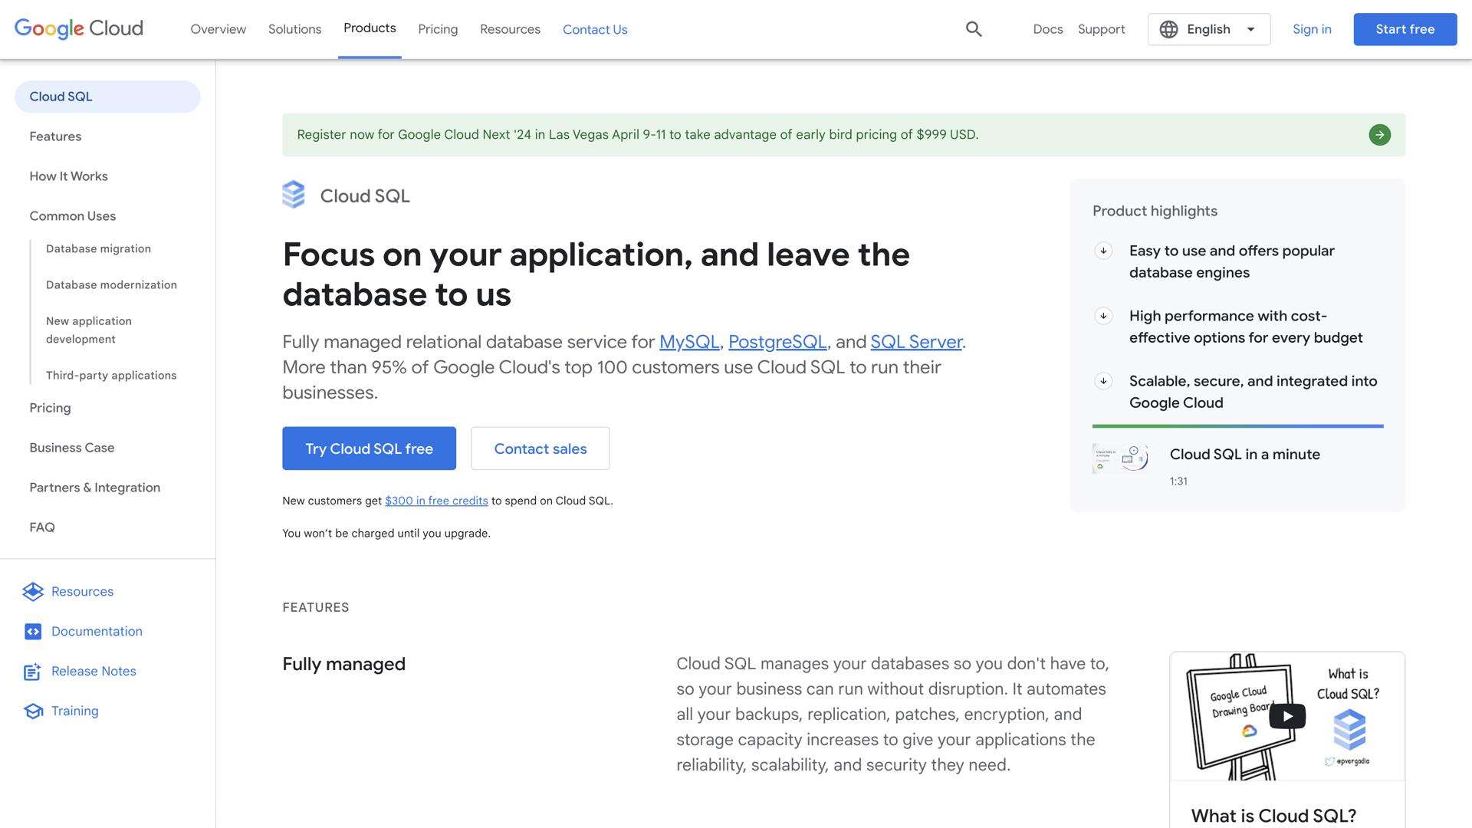Switch to the Contact Us nav item

tap(595, 29)
